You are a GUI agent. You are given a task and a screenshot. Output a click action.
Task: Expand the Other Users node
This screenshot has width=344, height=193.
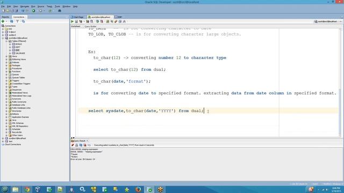[x=6, y=136]
